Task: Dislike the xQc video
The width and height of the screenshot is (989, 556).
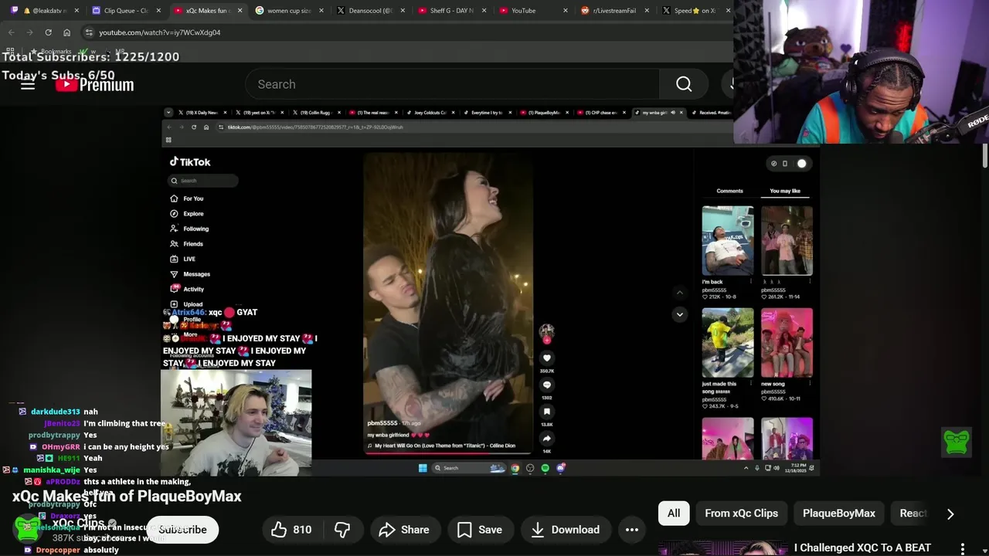Action: 342,530
